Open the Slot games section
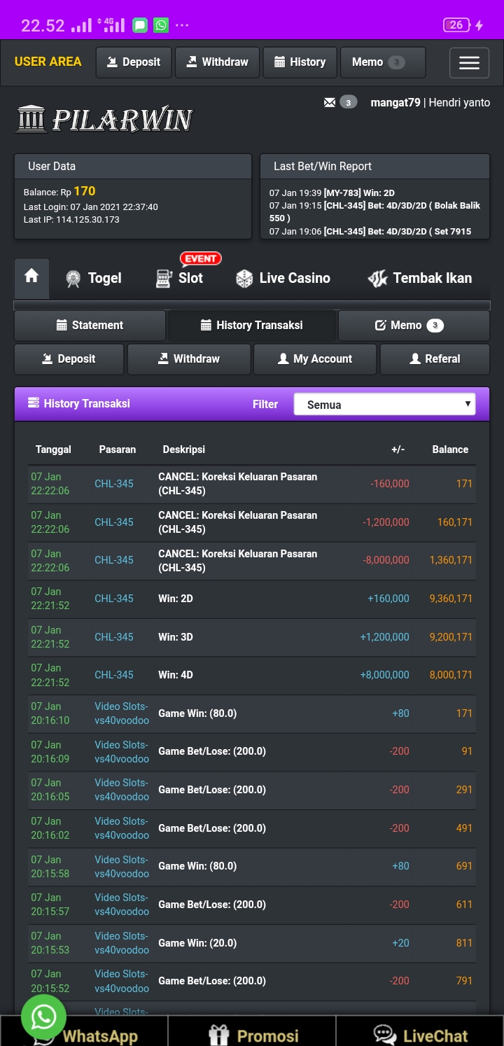The height and width of the screenshot is (1046, 504). pyautogui.click(x=180, y=278)
